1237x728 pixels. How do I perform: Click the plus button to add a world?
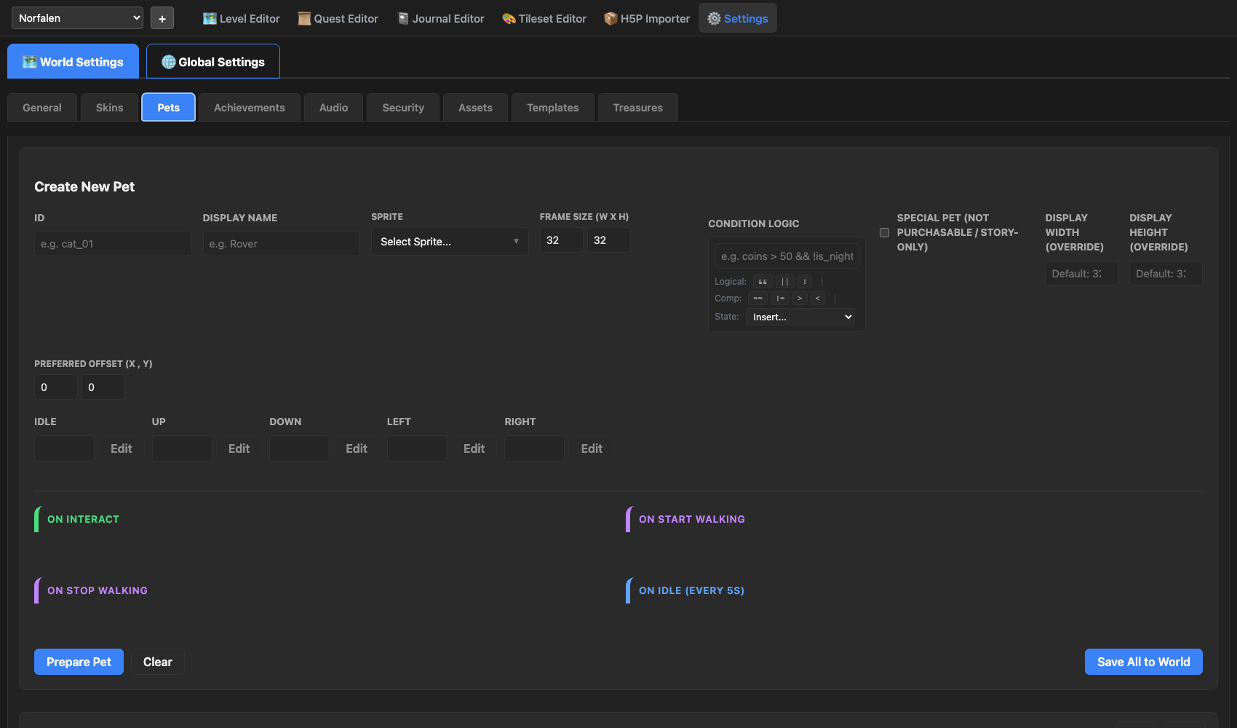162,18
